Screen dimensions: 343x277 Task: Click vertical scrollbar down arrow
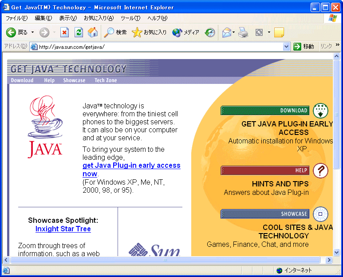coord(337,252)
